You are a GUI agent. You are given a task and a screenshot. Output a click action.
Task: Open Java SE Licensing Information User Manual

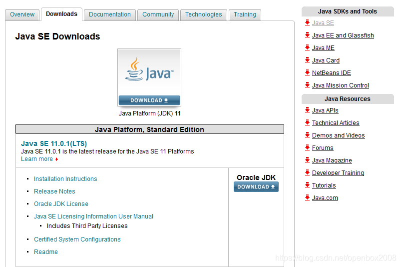click(x=93, y=216)
